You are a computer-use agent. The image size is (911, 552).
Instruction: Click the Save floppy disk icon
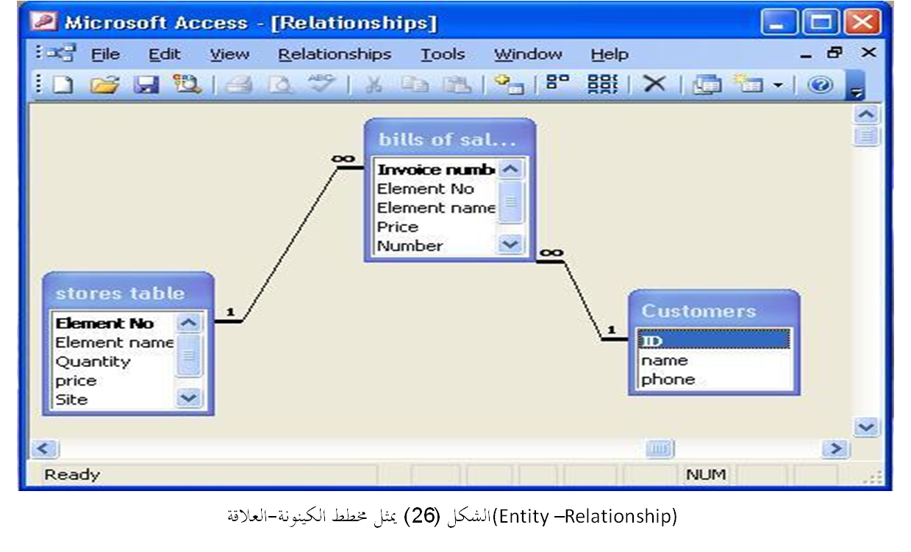click(146, 85)
